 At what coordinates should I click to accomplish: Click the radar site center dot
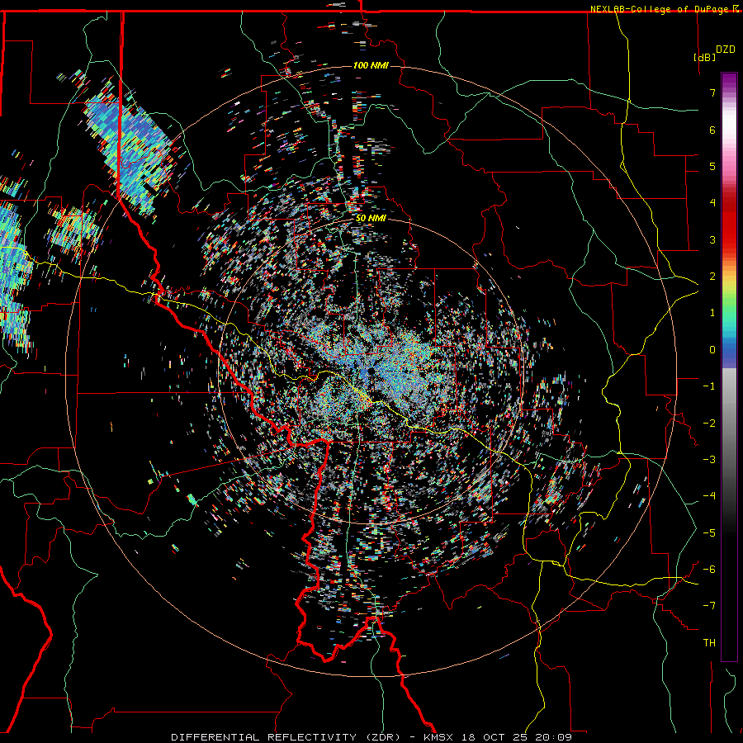(x=371, y=371)
